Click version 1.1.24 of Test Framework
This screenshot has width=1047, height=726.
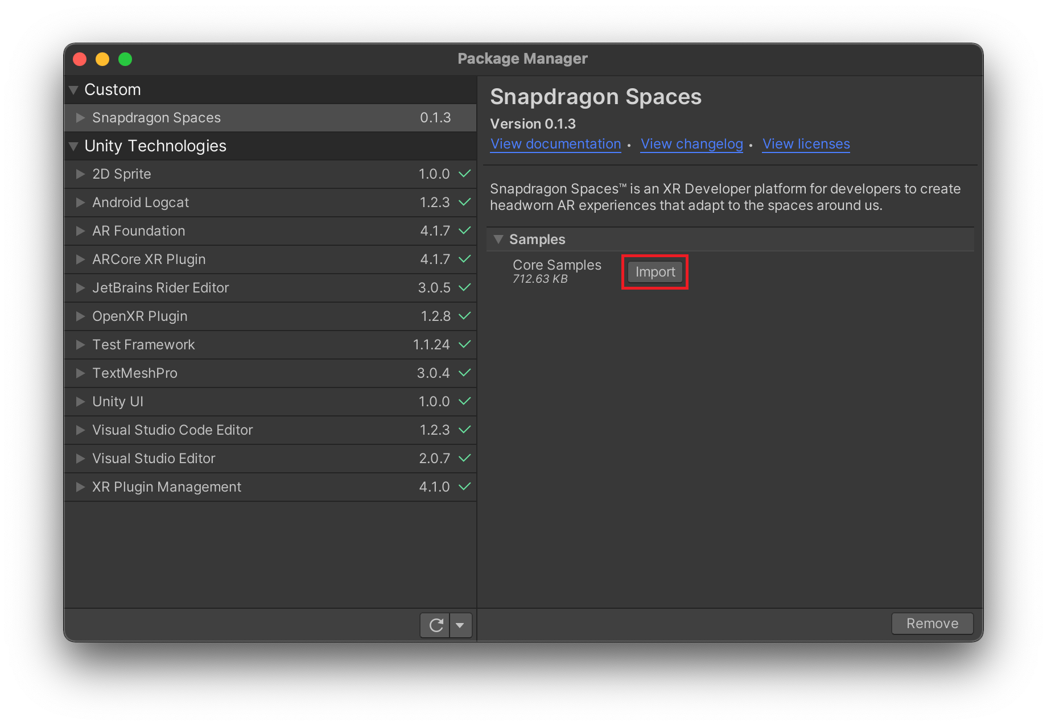(x=431, y=345)
